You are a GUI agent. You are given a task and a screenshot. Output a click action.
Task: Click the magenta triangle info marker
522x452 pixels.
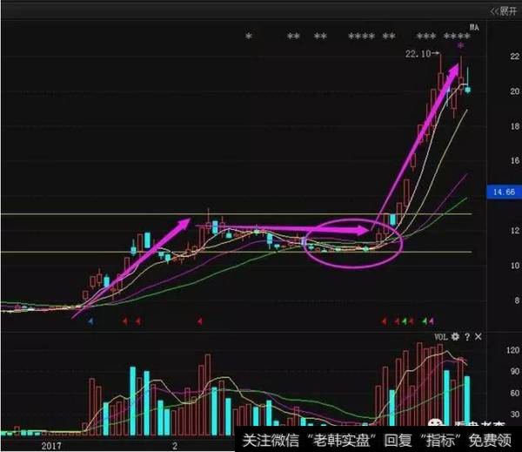(x=432, y=321)
